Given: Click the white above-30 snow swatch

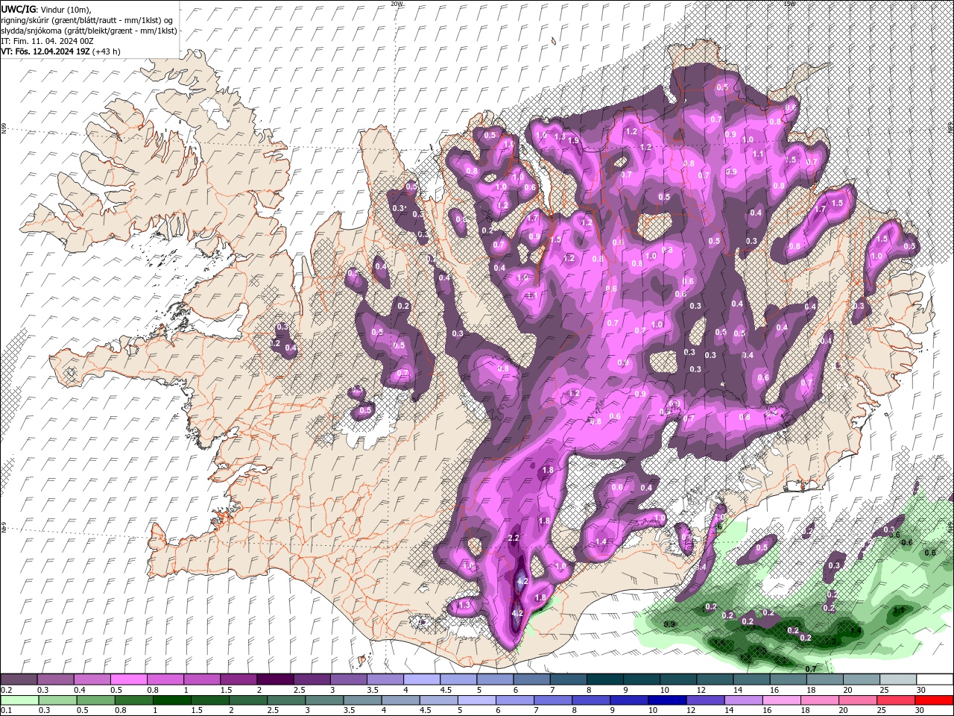Looking at the screenshot, I should pos(935,679).
